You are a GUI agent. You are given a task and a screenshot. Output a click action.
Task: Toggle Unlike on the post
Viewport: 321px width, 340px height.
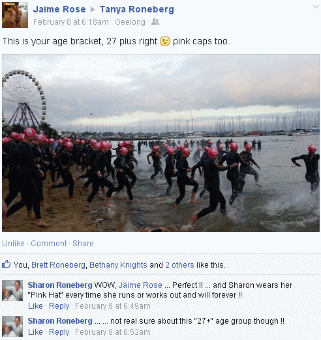click(13, 244)
